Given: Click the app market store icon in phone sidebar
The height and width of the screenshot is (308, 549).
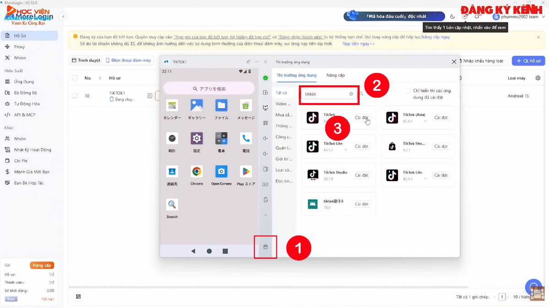Looking at the screenshot, I should point(265,247).
